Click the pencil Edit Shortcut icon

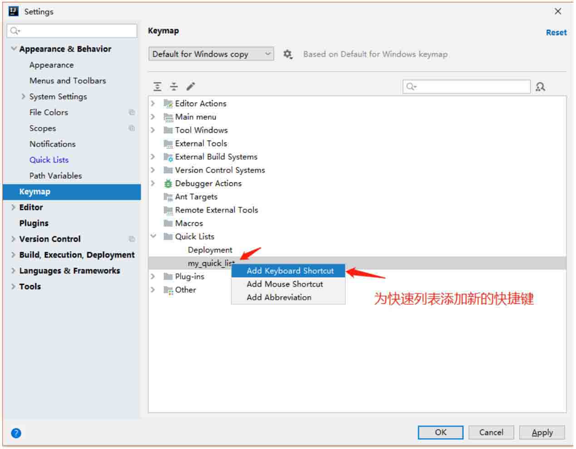(x=191, y=86)
